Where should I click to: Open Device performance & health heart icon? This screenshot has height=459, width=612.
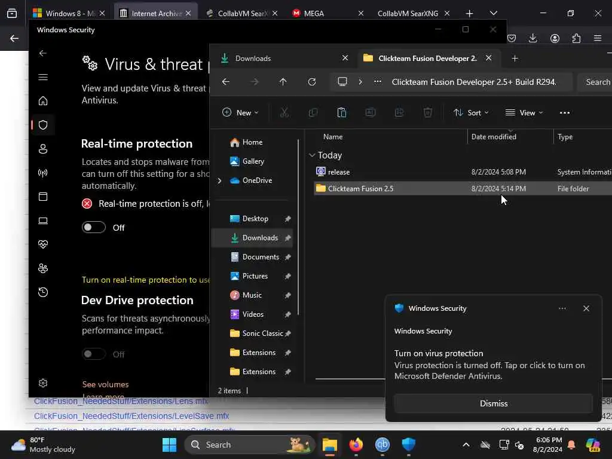pyautogui.click(x=43, y=244)
